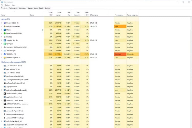Click the Discord app icon
The height and width of the screenshot is (128, 192).
5,23
